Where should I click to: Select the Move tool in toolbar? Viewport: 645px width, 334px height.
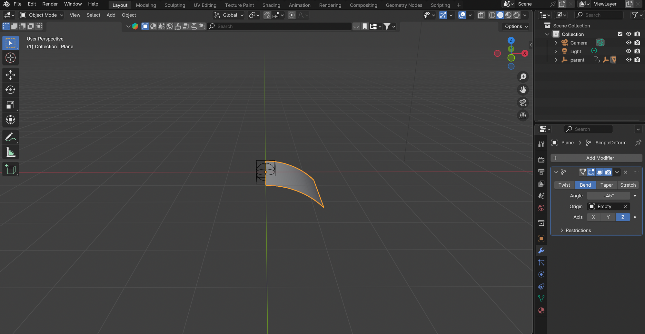point(10,75)
